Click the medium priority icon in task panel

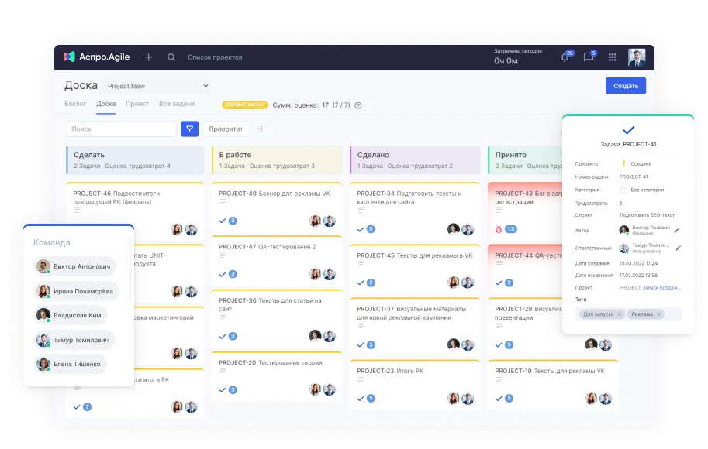point(623,163)
